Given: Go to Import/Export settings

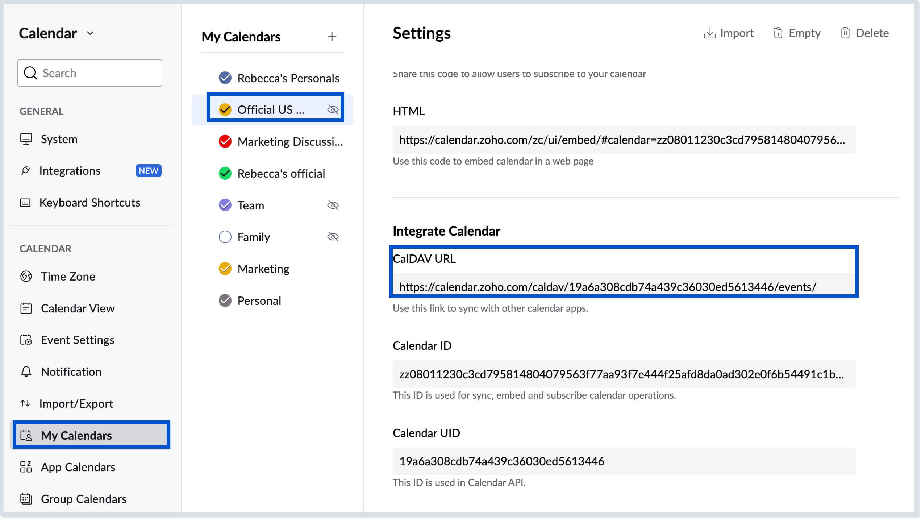Looking at the screenshot, I should click(76, 404).
